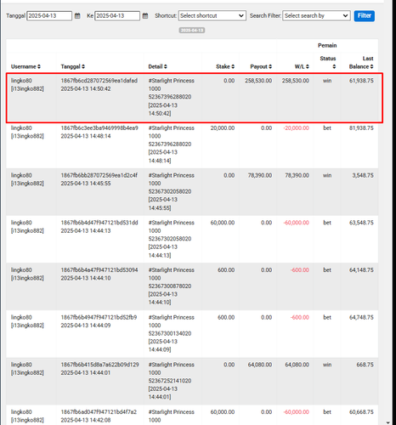Sort table by Last Balance column arrows
This screenshot has width=396, height=425.
(371, 66)
